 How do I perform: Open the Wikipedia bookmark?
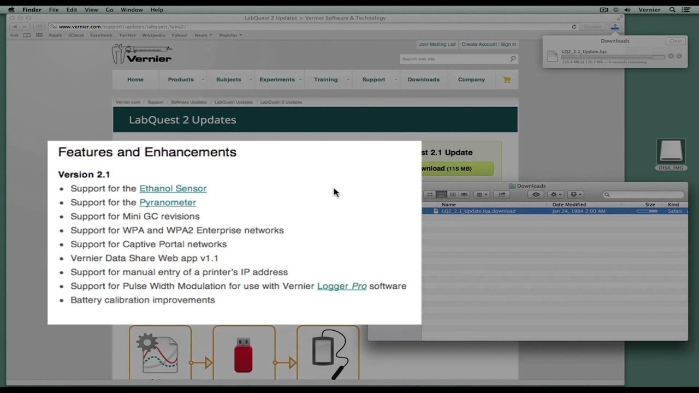point(153,35)
